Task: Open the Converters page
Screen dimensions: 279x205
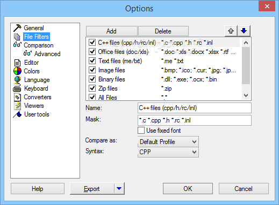Action: [x=38, y=97]
